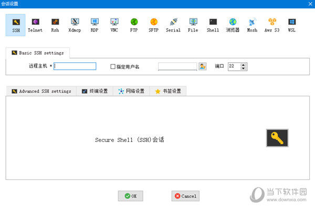
Task: Pick the Rsh session type
Action: pyautogui.click(x=55, y=25)
